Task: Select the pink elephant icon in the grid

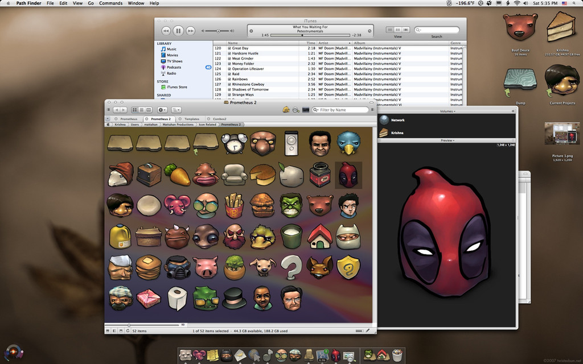Action: pos(178,205)
